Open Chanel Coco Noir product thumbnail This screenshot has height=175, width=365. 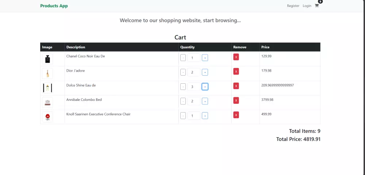[47, 59]
